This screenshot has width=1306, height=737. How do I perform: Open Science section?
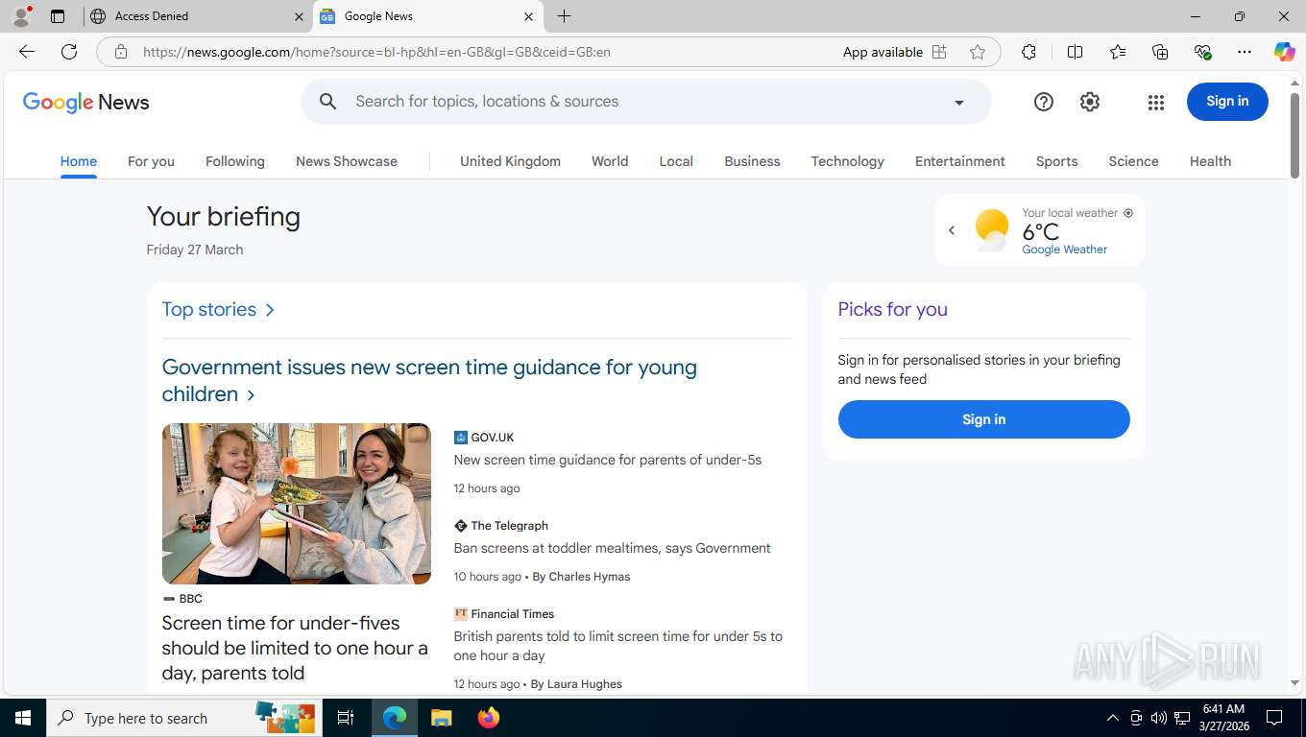[x=1133, y=161]
